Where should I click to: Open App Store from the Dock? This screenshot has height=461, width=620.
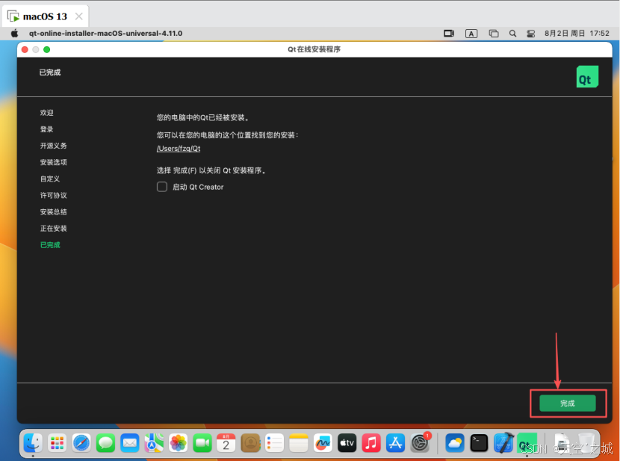[x=395, y=443]
